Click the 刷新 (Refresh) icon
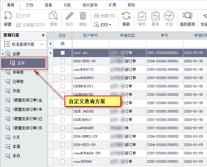The image size is (207, 167). pyautogui.click(x=126, y=16)
